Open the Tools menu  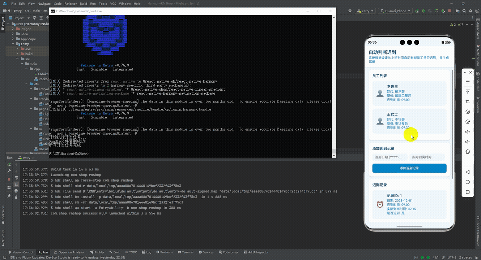(103, 4)
